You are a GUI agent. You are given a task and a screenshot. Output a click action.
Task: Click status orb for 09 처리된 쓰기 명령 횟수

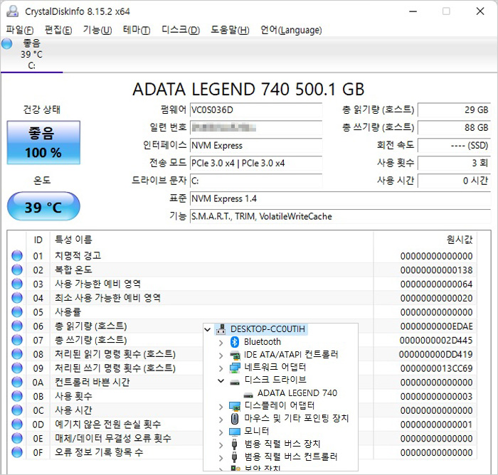coord(17,368)
